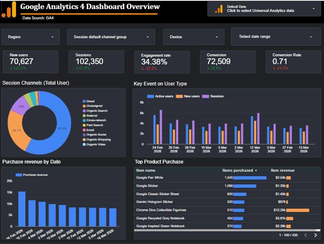Click Cross-network legend entry
Viewport: 324px width, 244px height.
(x=94, y=120)
